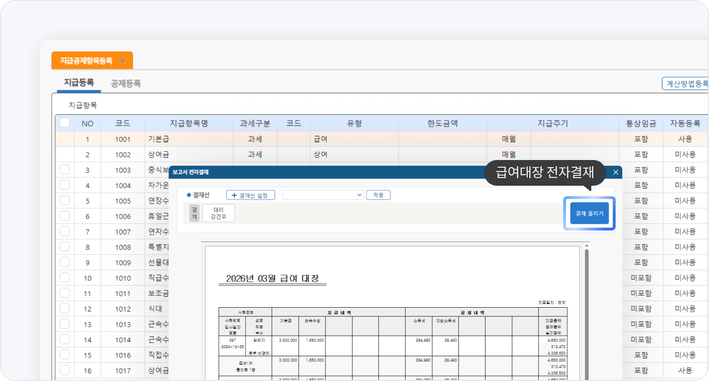Open the 결재선 dropdown combo box

click(x=324, y=195)
